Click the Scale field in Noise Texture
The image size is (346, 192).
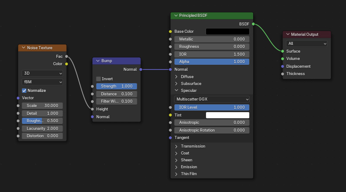pyautogui.click(x=42, y=106)
